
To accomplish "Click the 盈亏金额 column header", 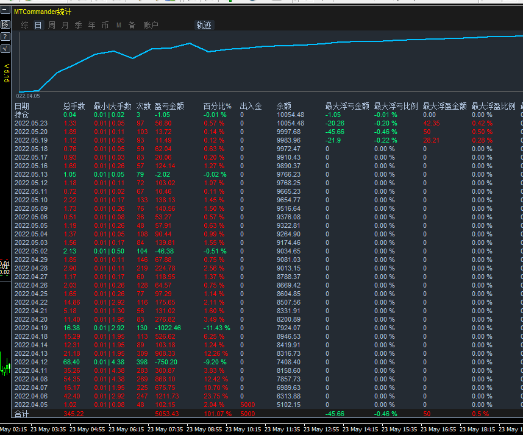I will point(169,106).
